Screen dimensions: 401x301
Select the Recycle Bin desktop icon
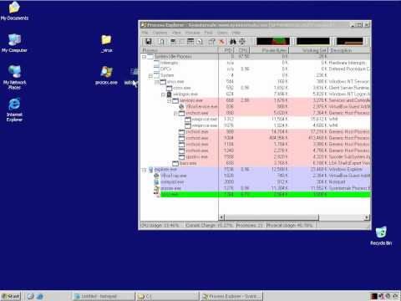tap(381, 236)
